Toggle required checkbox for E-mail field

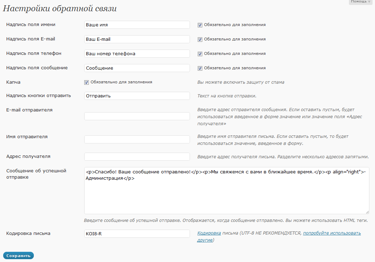200,39
